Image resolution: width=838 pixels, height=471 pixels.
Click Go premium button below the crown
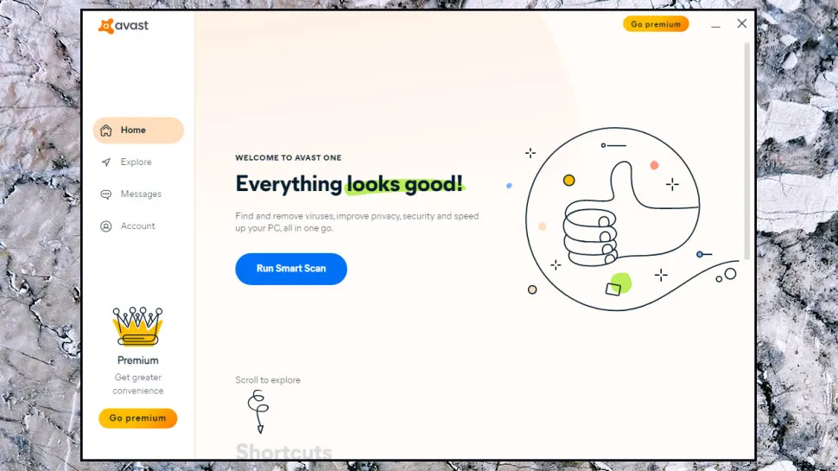click(137, 418)
